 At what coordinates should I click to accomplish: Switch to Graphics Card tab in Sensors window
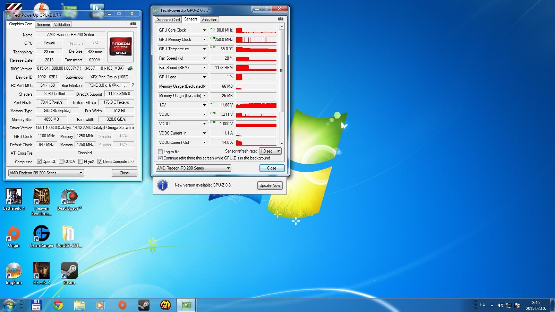coord(168,20)
